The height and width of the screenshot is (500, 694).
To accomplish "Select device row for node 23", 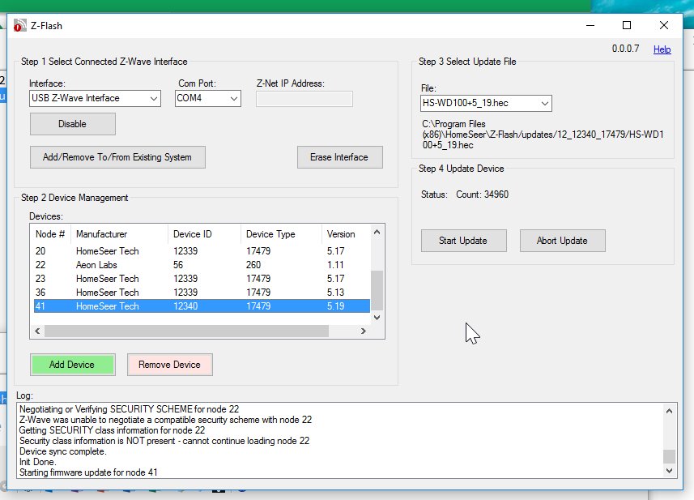I will point(202,279).
